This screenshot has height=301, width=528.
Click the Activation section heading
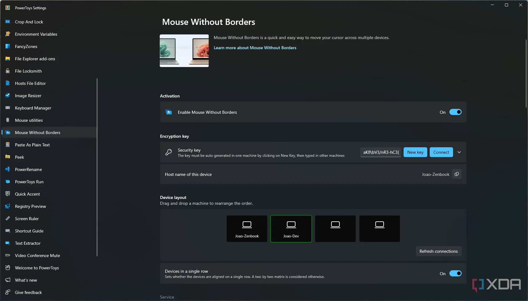[170, 96]
